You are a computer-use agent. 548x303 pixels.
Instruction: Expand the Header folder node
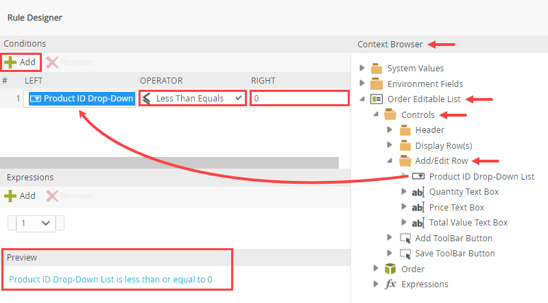390,130
